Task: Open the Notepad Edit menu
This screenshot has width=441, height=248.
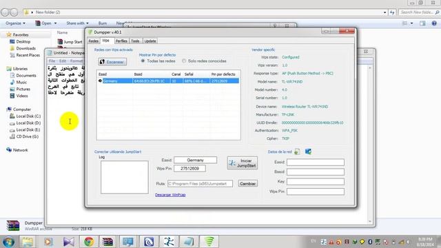Action: [x=63, y=61]
